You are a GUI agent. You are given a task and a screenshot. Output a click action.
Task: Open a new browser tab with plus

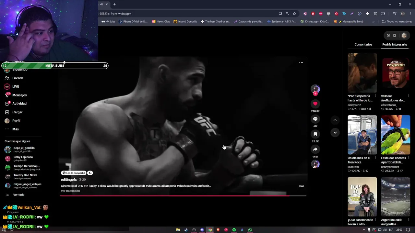pyautogui.click(x=114, y=4)
